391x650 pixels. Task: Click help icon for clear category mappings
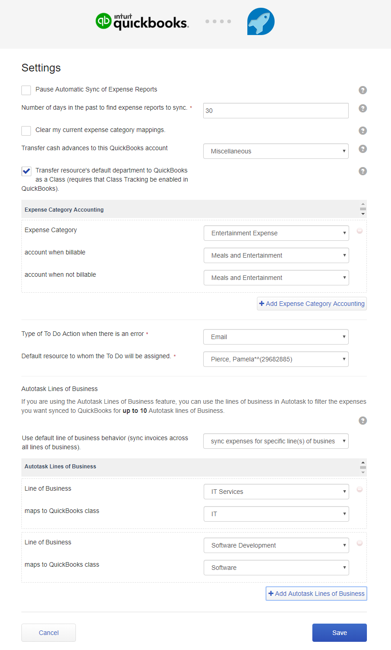[x=362, y=131]
